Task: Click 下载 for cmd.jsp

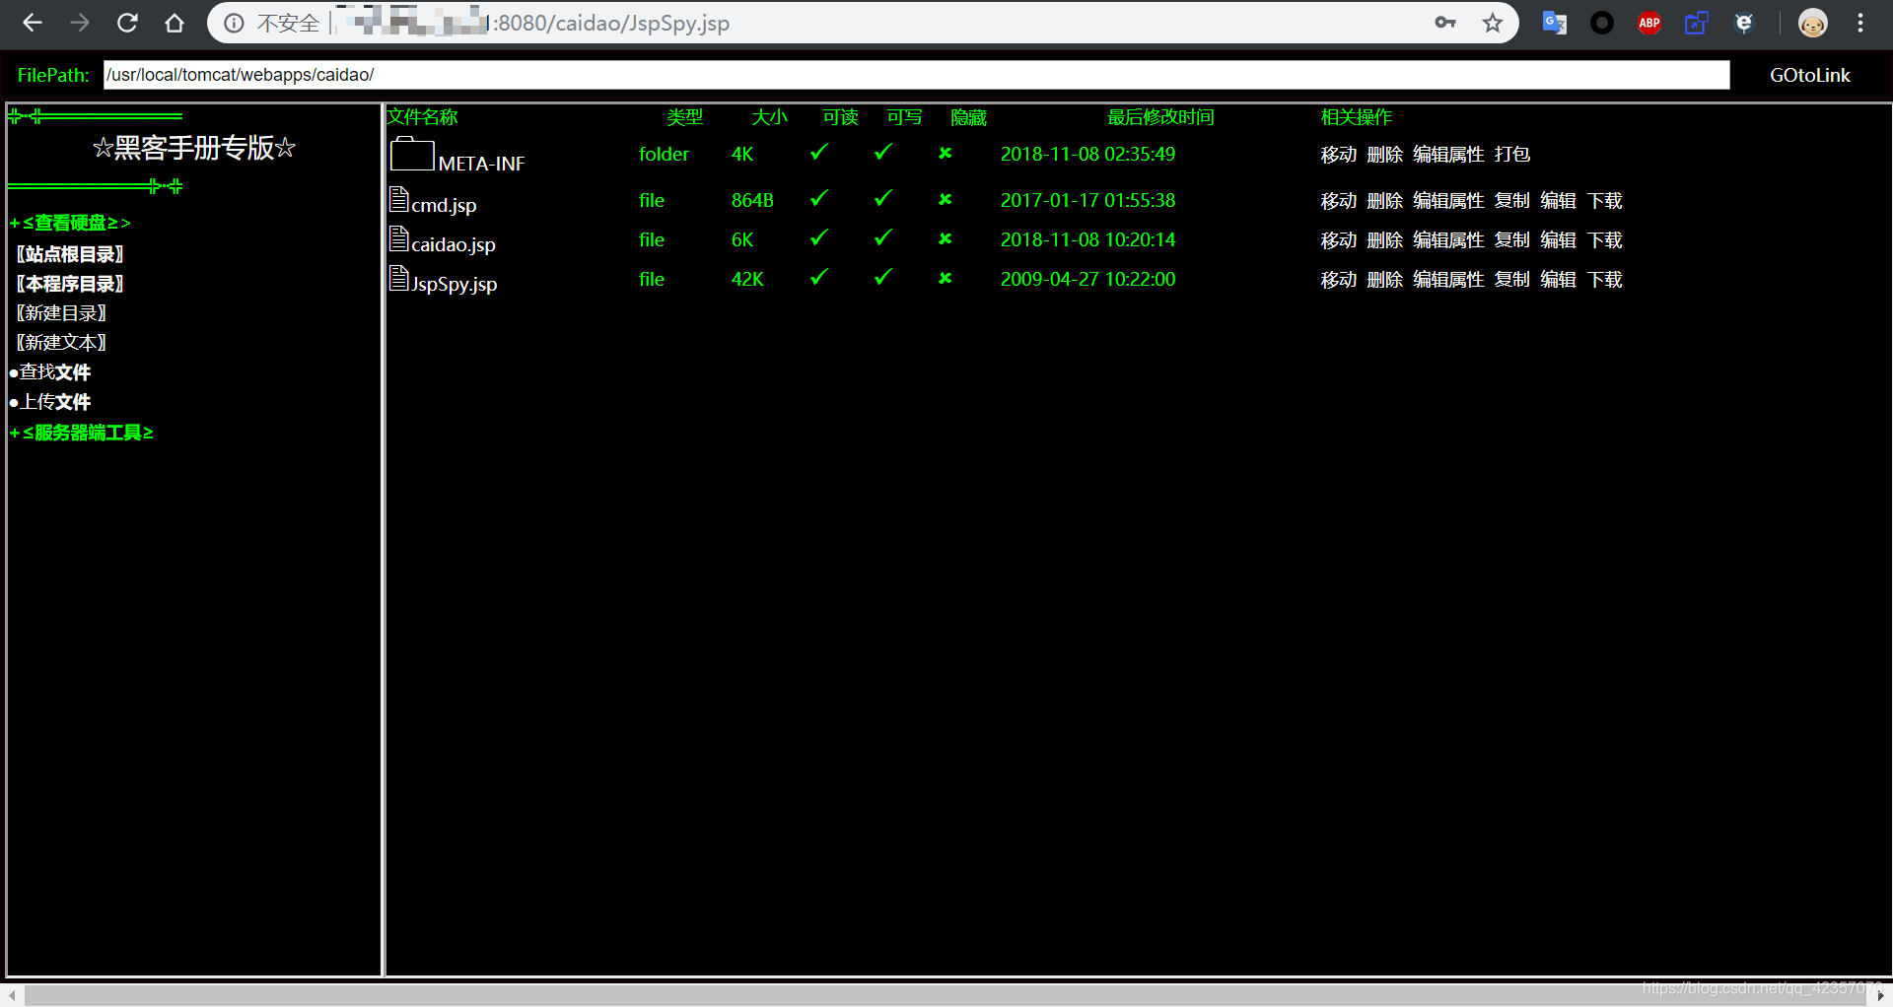Action: (x=1605, y=201)
